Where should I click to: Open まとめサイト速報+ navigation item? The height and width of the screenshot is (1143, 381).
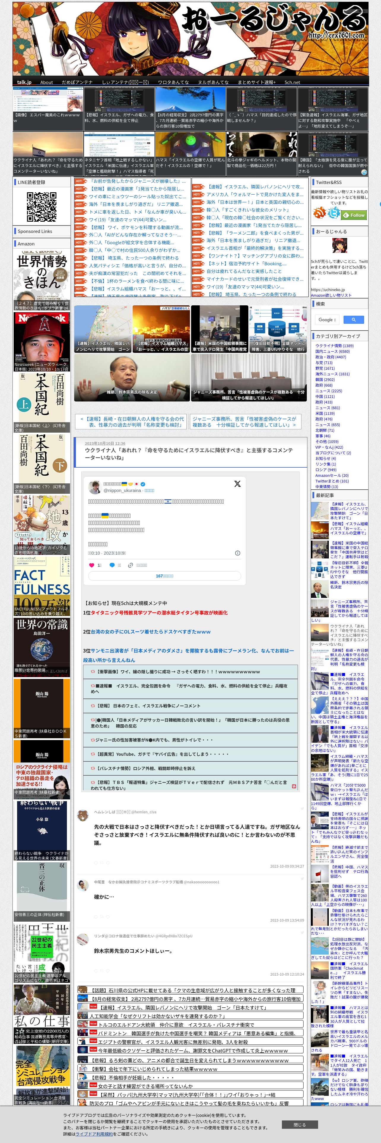(257, 82)
